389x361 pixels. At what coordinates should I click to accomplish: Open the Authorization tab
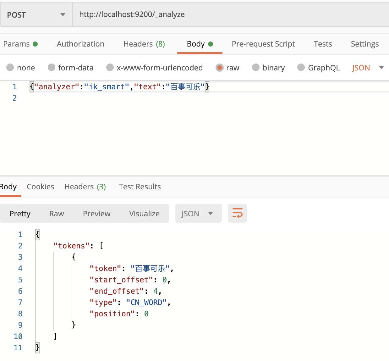point(80,44)
